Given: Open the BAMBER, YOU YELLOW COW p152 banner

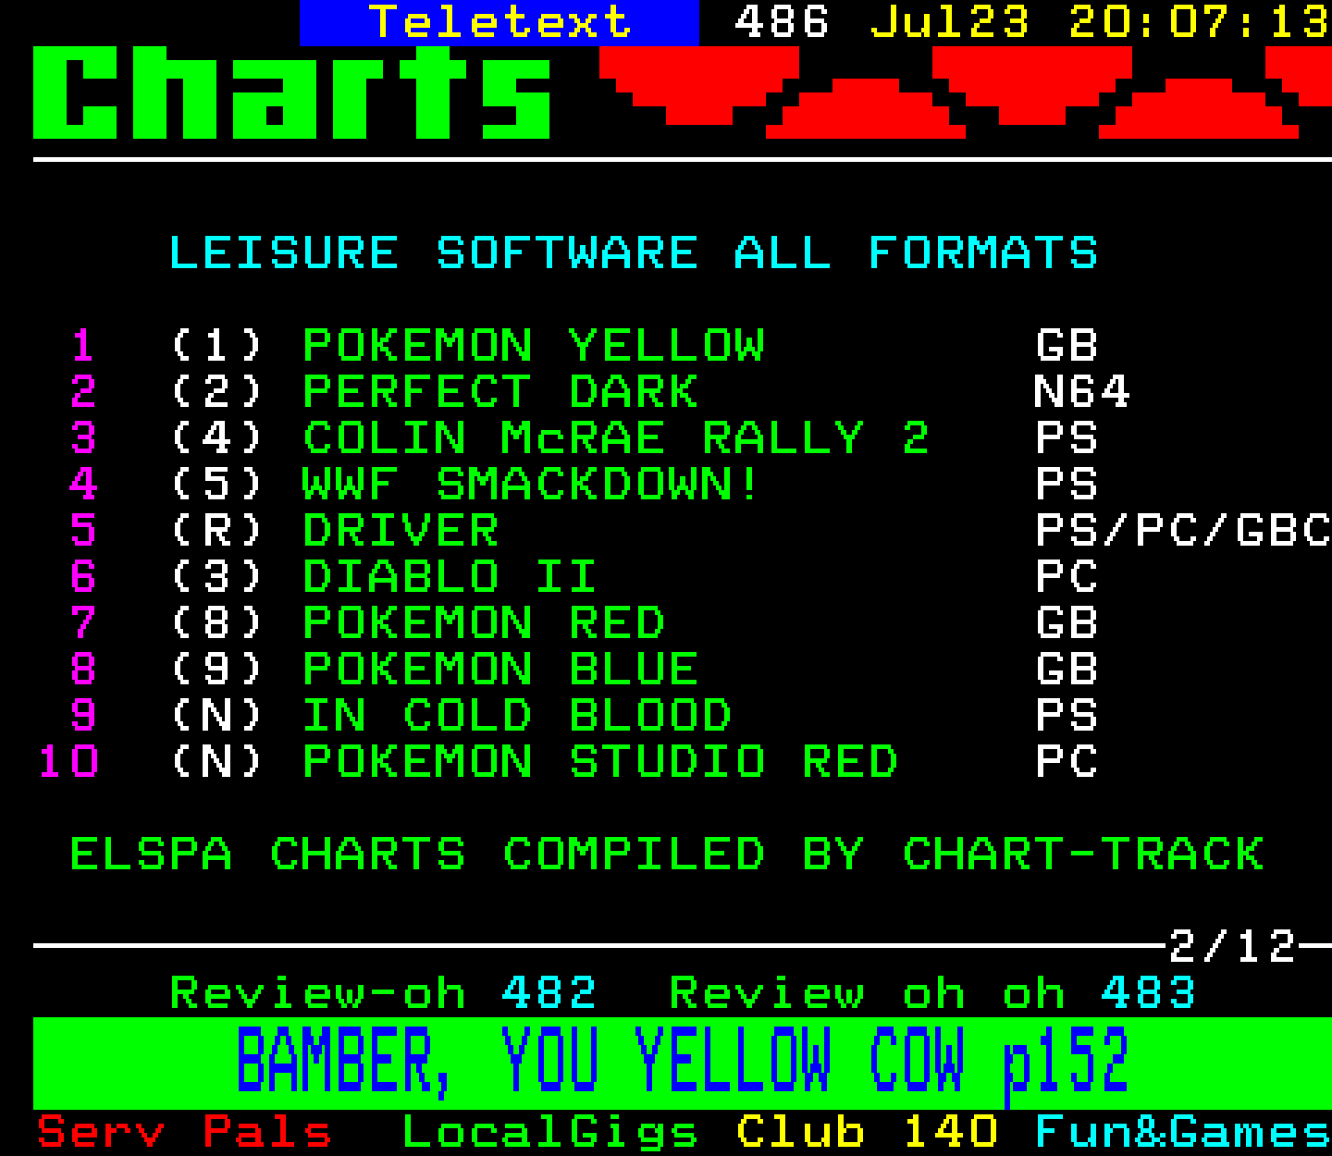Looking at the screenshot, I should pyautogui.click(x=683, y=1064).
